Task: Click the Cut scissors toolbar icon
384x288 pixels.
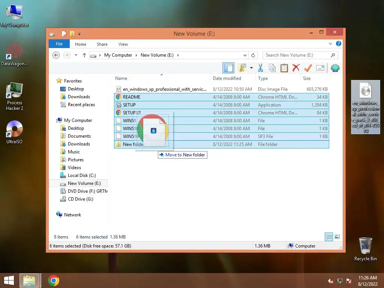Action: point(260,68)
